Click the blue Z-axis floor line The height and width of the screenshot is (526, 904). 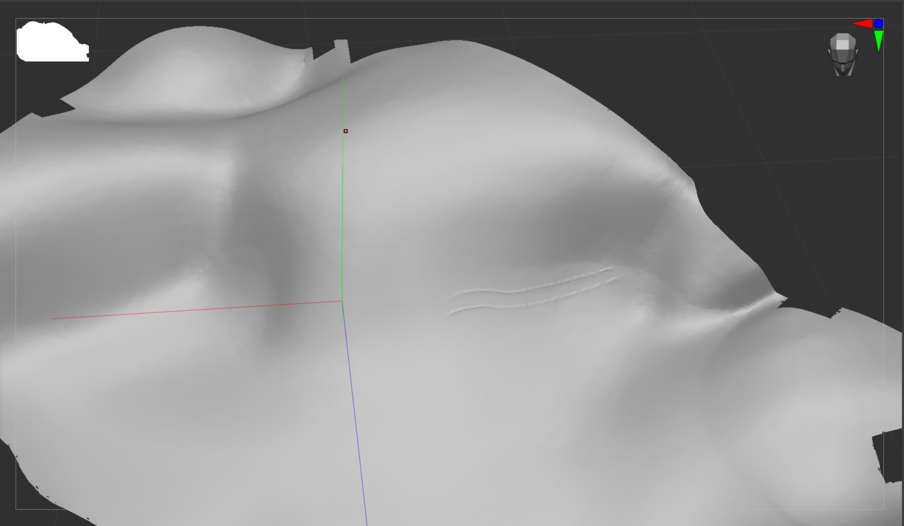(354, 406)
